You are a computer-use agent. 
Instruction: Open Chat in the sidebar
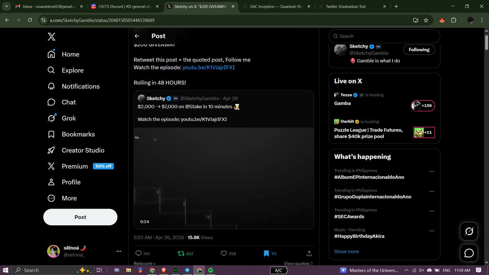click(62, 102)
